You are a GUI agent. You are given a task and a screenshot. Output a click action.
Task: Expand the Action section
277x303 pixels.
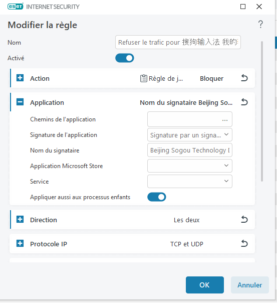pyautogui.click(x=20, y=78)
